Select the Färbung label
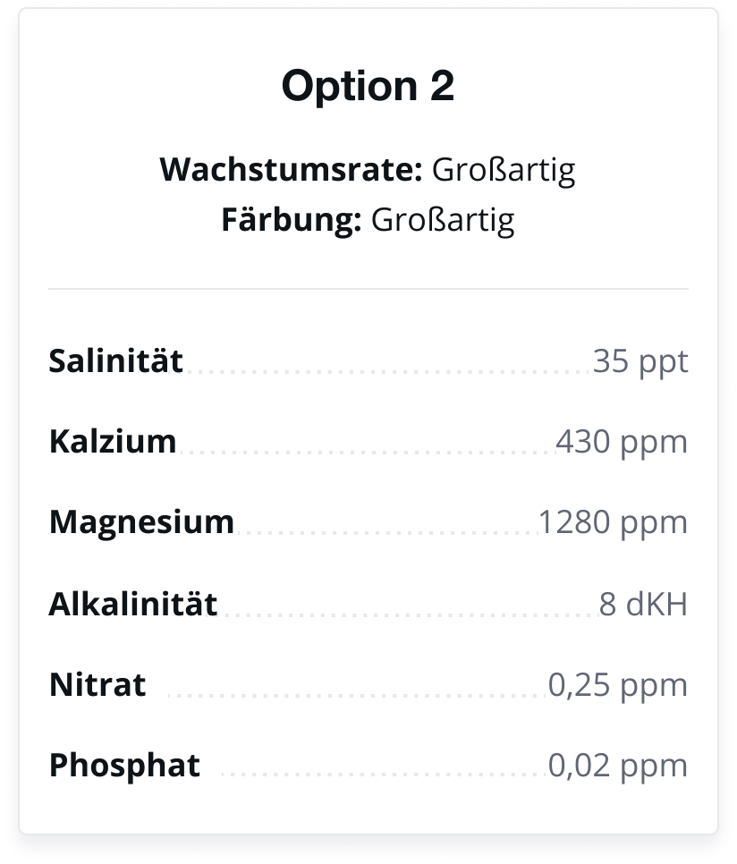 [292, 219]
